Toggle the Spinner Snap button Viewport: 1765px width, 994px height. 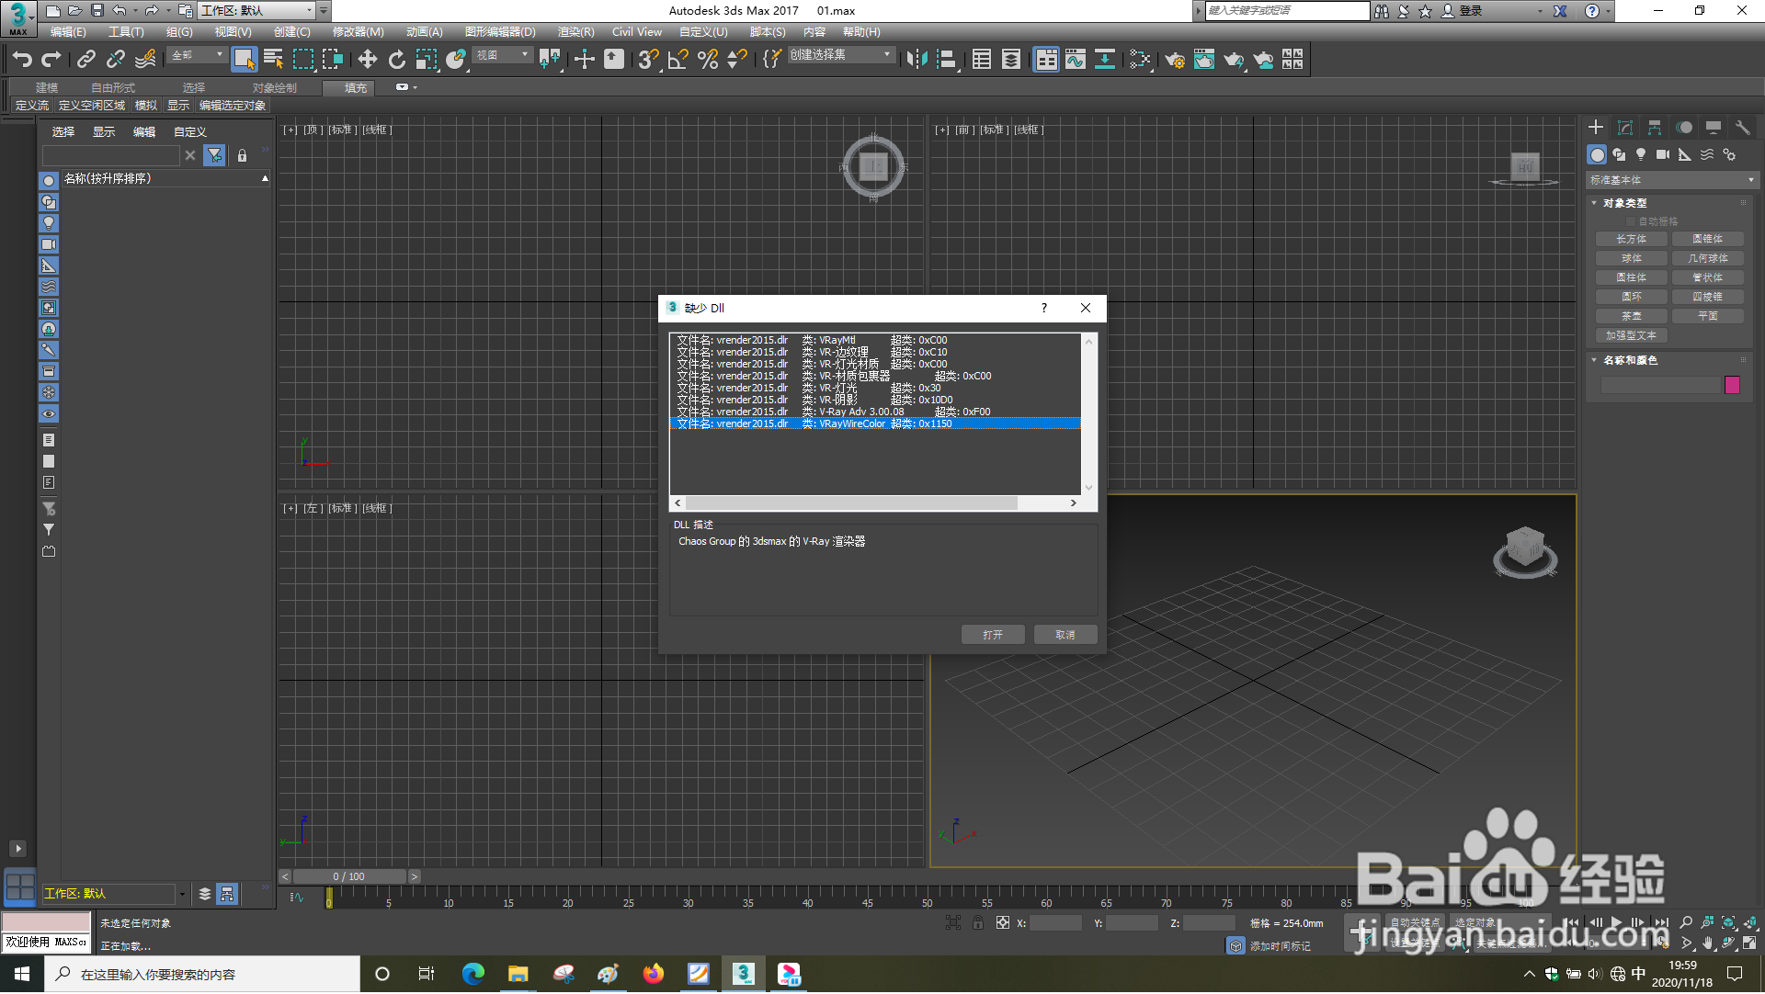(737, 60)
